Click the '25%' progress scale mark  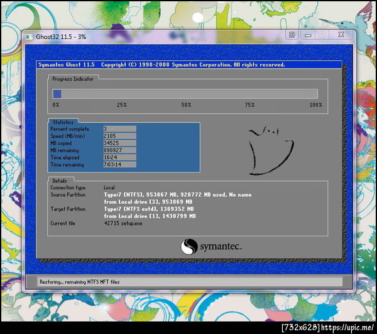tap(122, 105)
